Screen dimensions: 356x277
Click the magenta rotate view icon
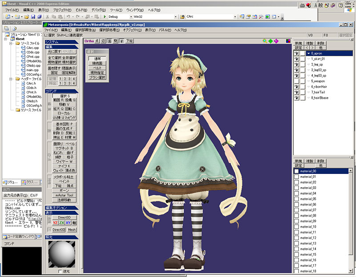[276, 41]
